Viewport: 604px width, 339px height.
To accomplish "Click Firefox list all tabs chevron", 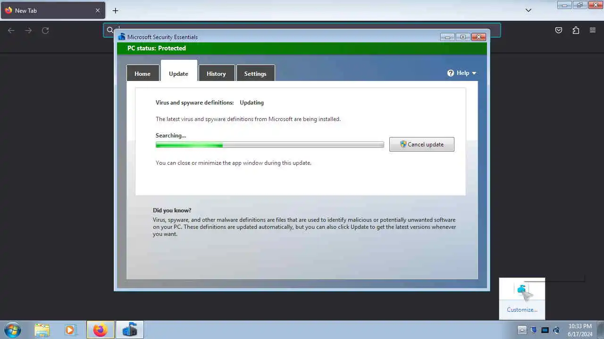I will pos(528,10).
